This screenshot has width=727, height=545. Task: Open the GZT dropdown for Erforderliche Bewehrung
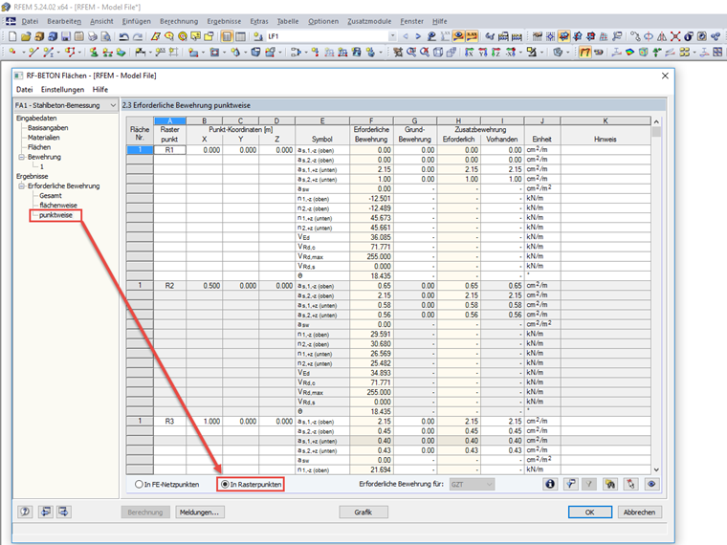(x=472, y=485)
